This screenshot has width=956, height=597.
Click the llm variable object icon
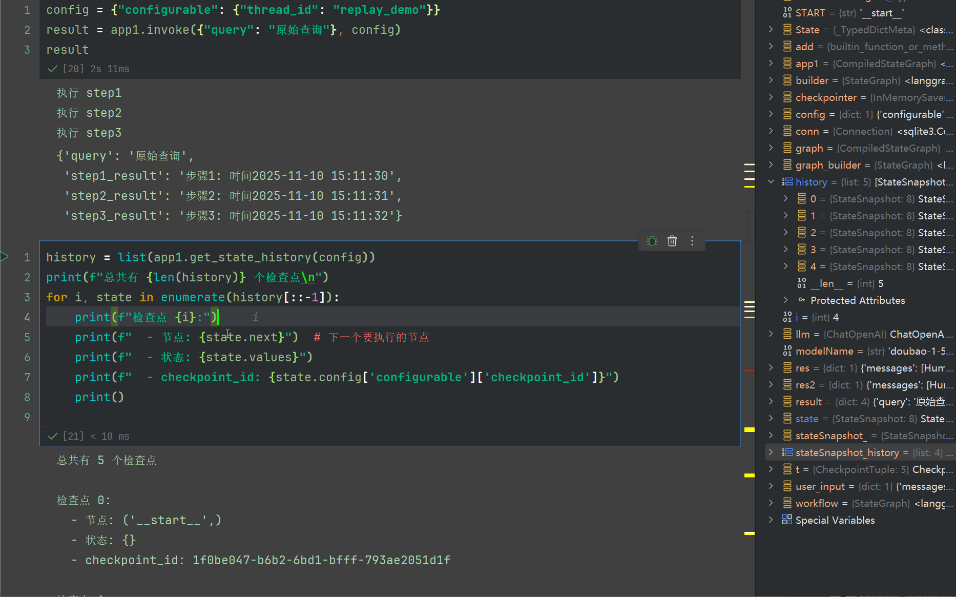coord(787,334)
